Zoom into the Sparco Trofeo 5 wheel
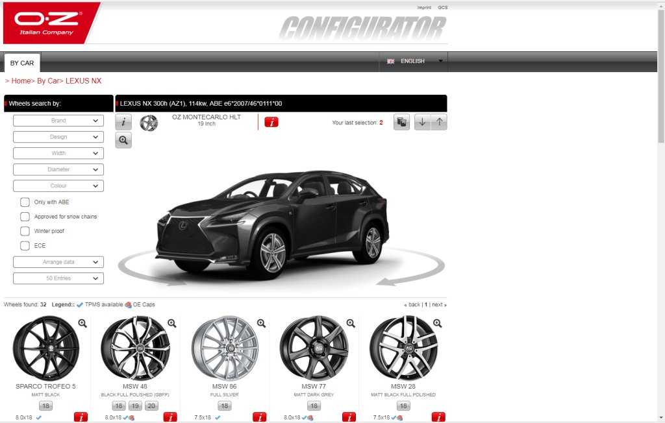Image resolution: width=665 pixels, height=423 pixels. coord(82,323)
